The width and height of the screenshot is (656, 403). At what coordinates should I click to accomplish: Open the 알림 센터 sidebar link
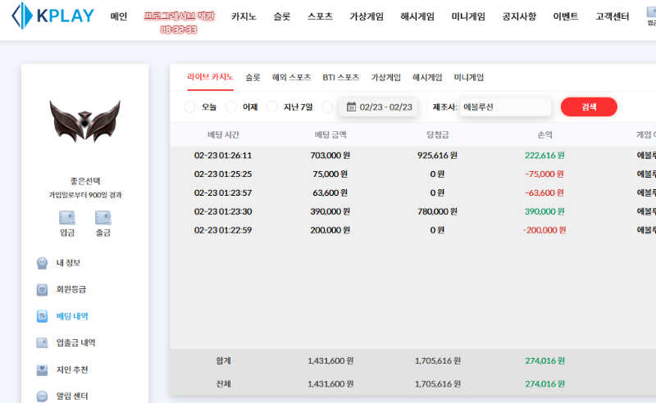72,396
